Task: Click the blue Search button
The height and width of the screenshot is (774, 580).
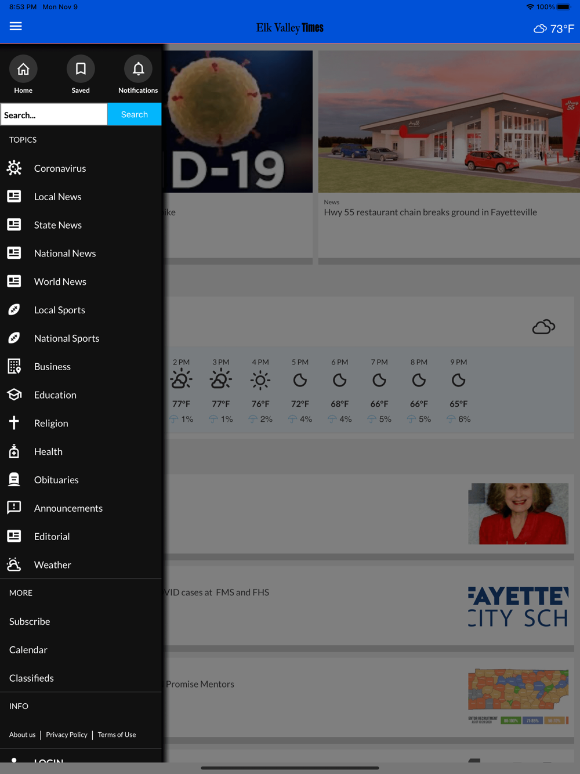Action: click(135, 114)
